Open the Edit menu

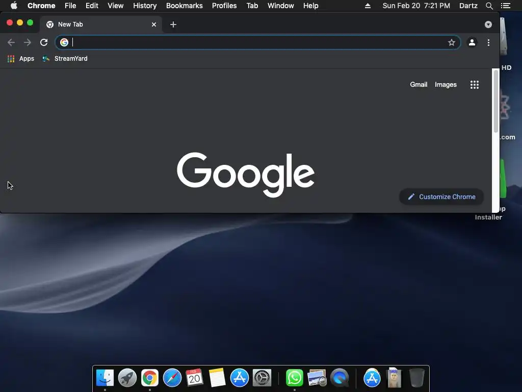[x=92, y=6]
